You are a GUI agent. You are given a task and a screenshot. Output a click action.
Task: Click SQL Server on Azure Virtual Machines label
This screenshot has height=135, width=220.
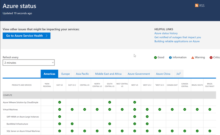click(x=23, y=131)
